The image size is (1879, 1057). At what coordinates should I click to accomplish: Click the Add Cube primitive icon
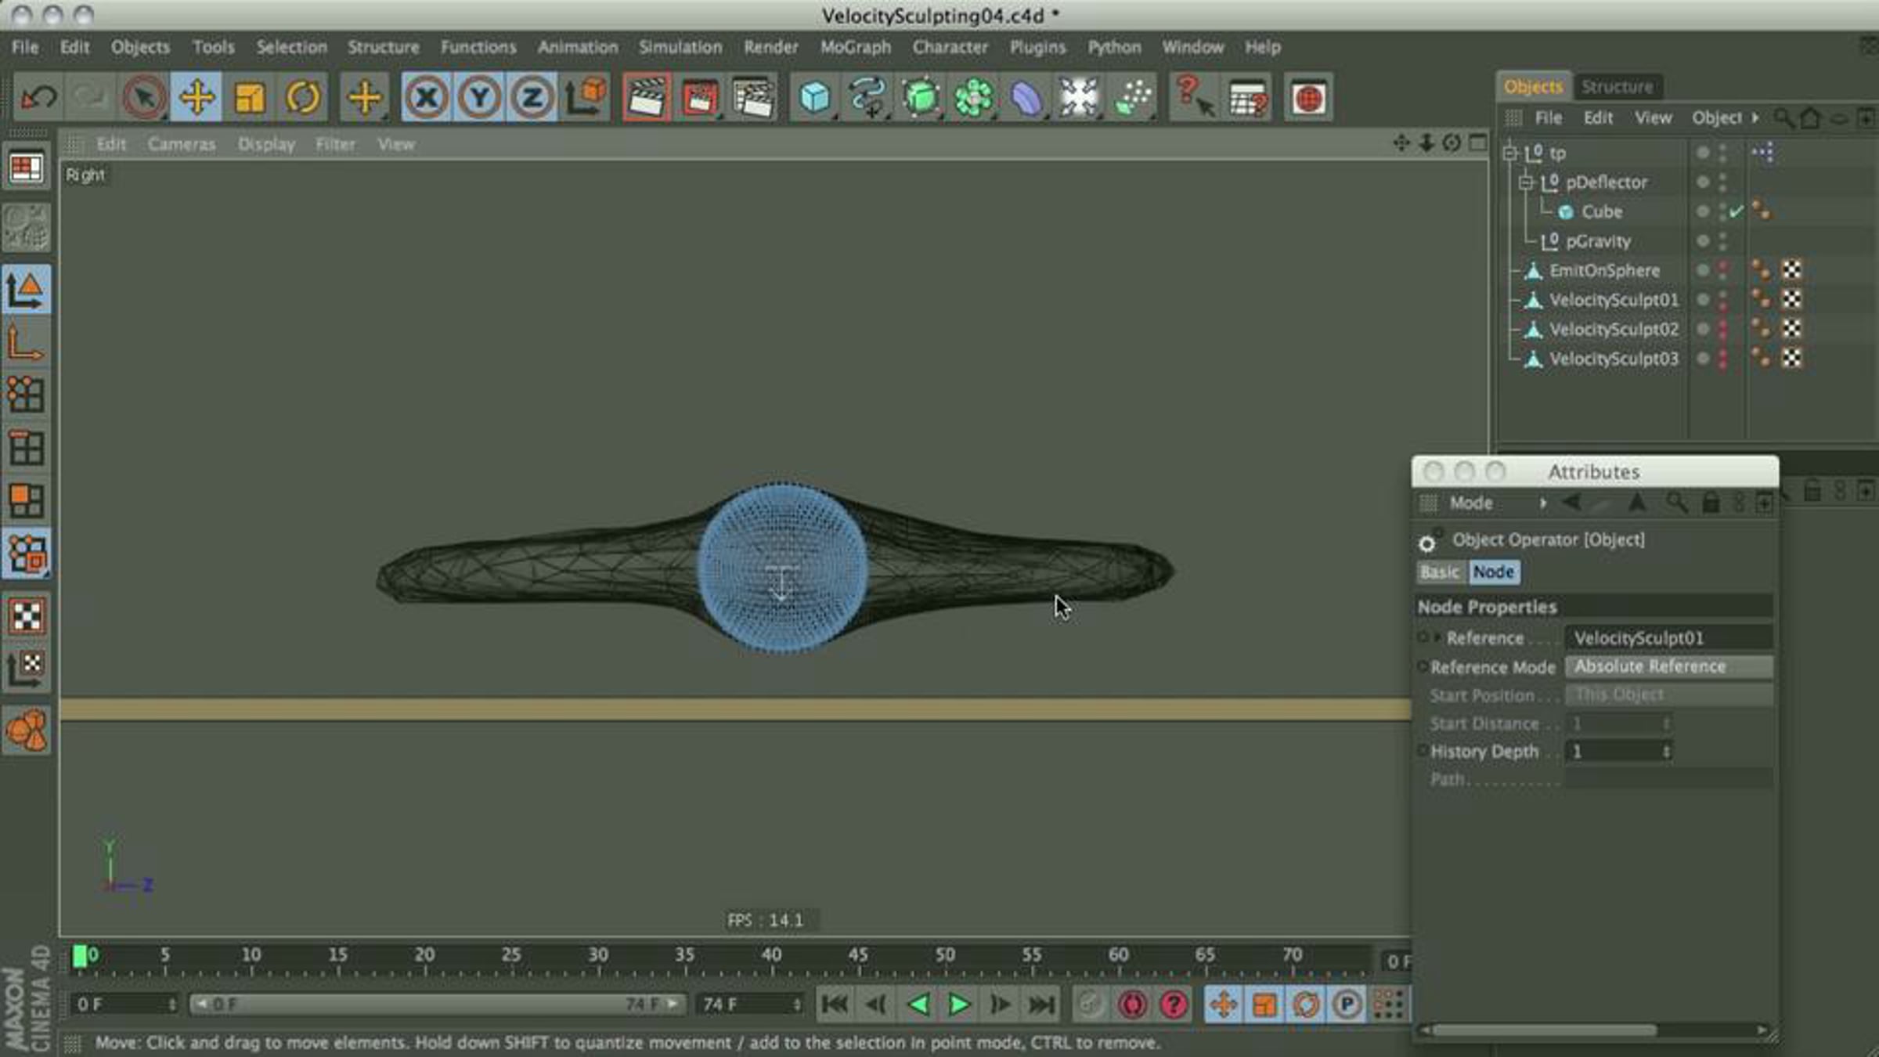[815, 98]
